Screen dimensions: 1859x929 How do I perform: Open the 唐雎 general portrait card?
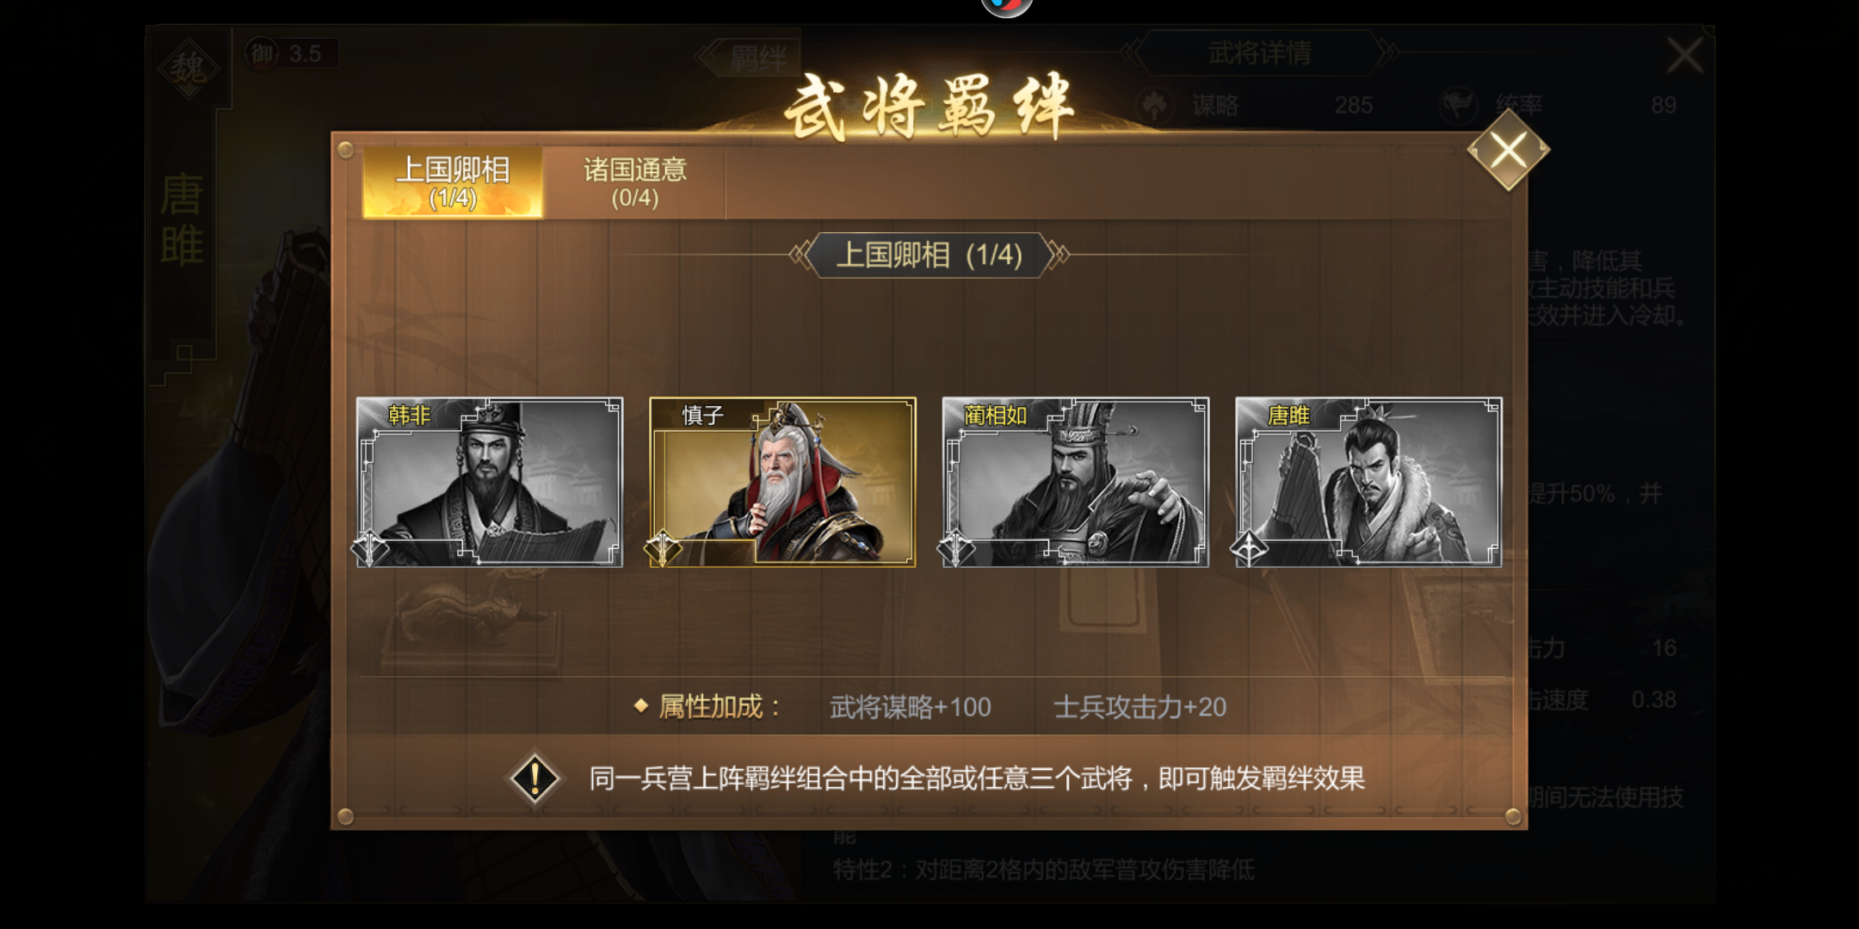(1368, 482)
